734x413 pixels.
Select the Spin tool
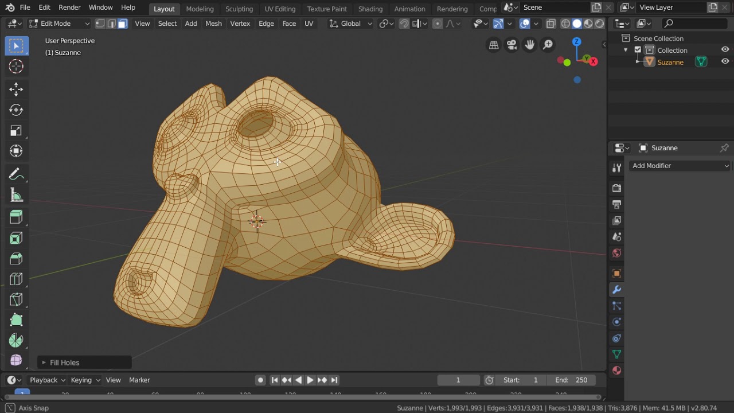point(16,340)
